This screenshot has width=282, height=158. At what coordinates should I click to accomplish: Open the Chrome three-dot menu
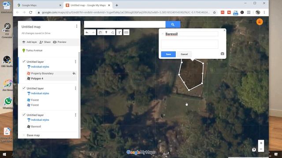[x=264, y=12]
